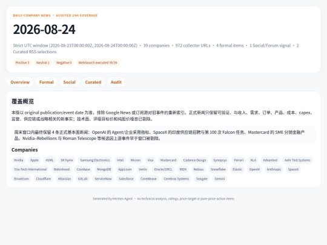Click the Negative 0 badge

(64, 63)
